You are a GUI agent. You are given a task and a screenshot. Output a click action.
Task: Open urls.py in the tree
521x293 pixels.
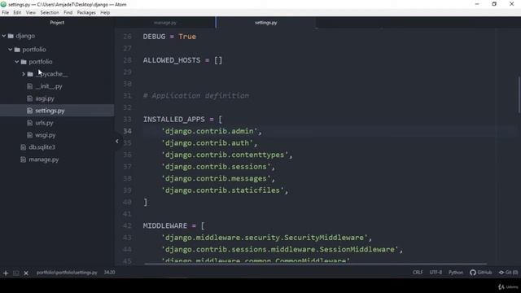tap(44, 123)
